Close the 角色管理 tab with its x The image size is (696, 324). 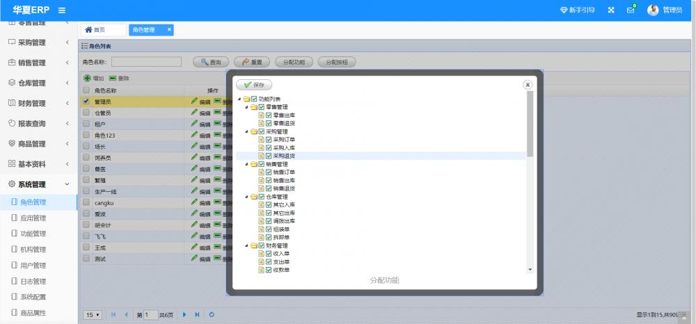(x=169, y=29)
